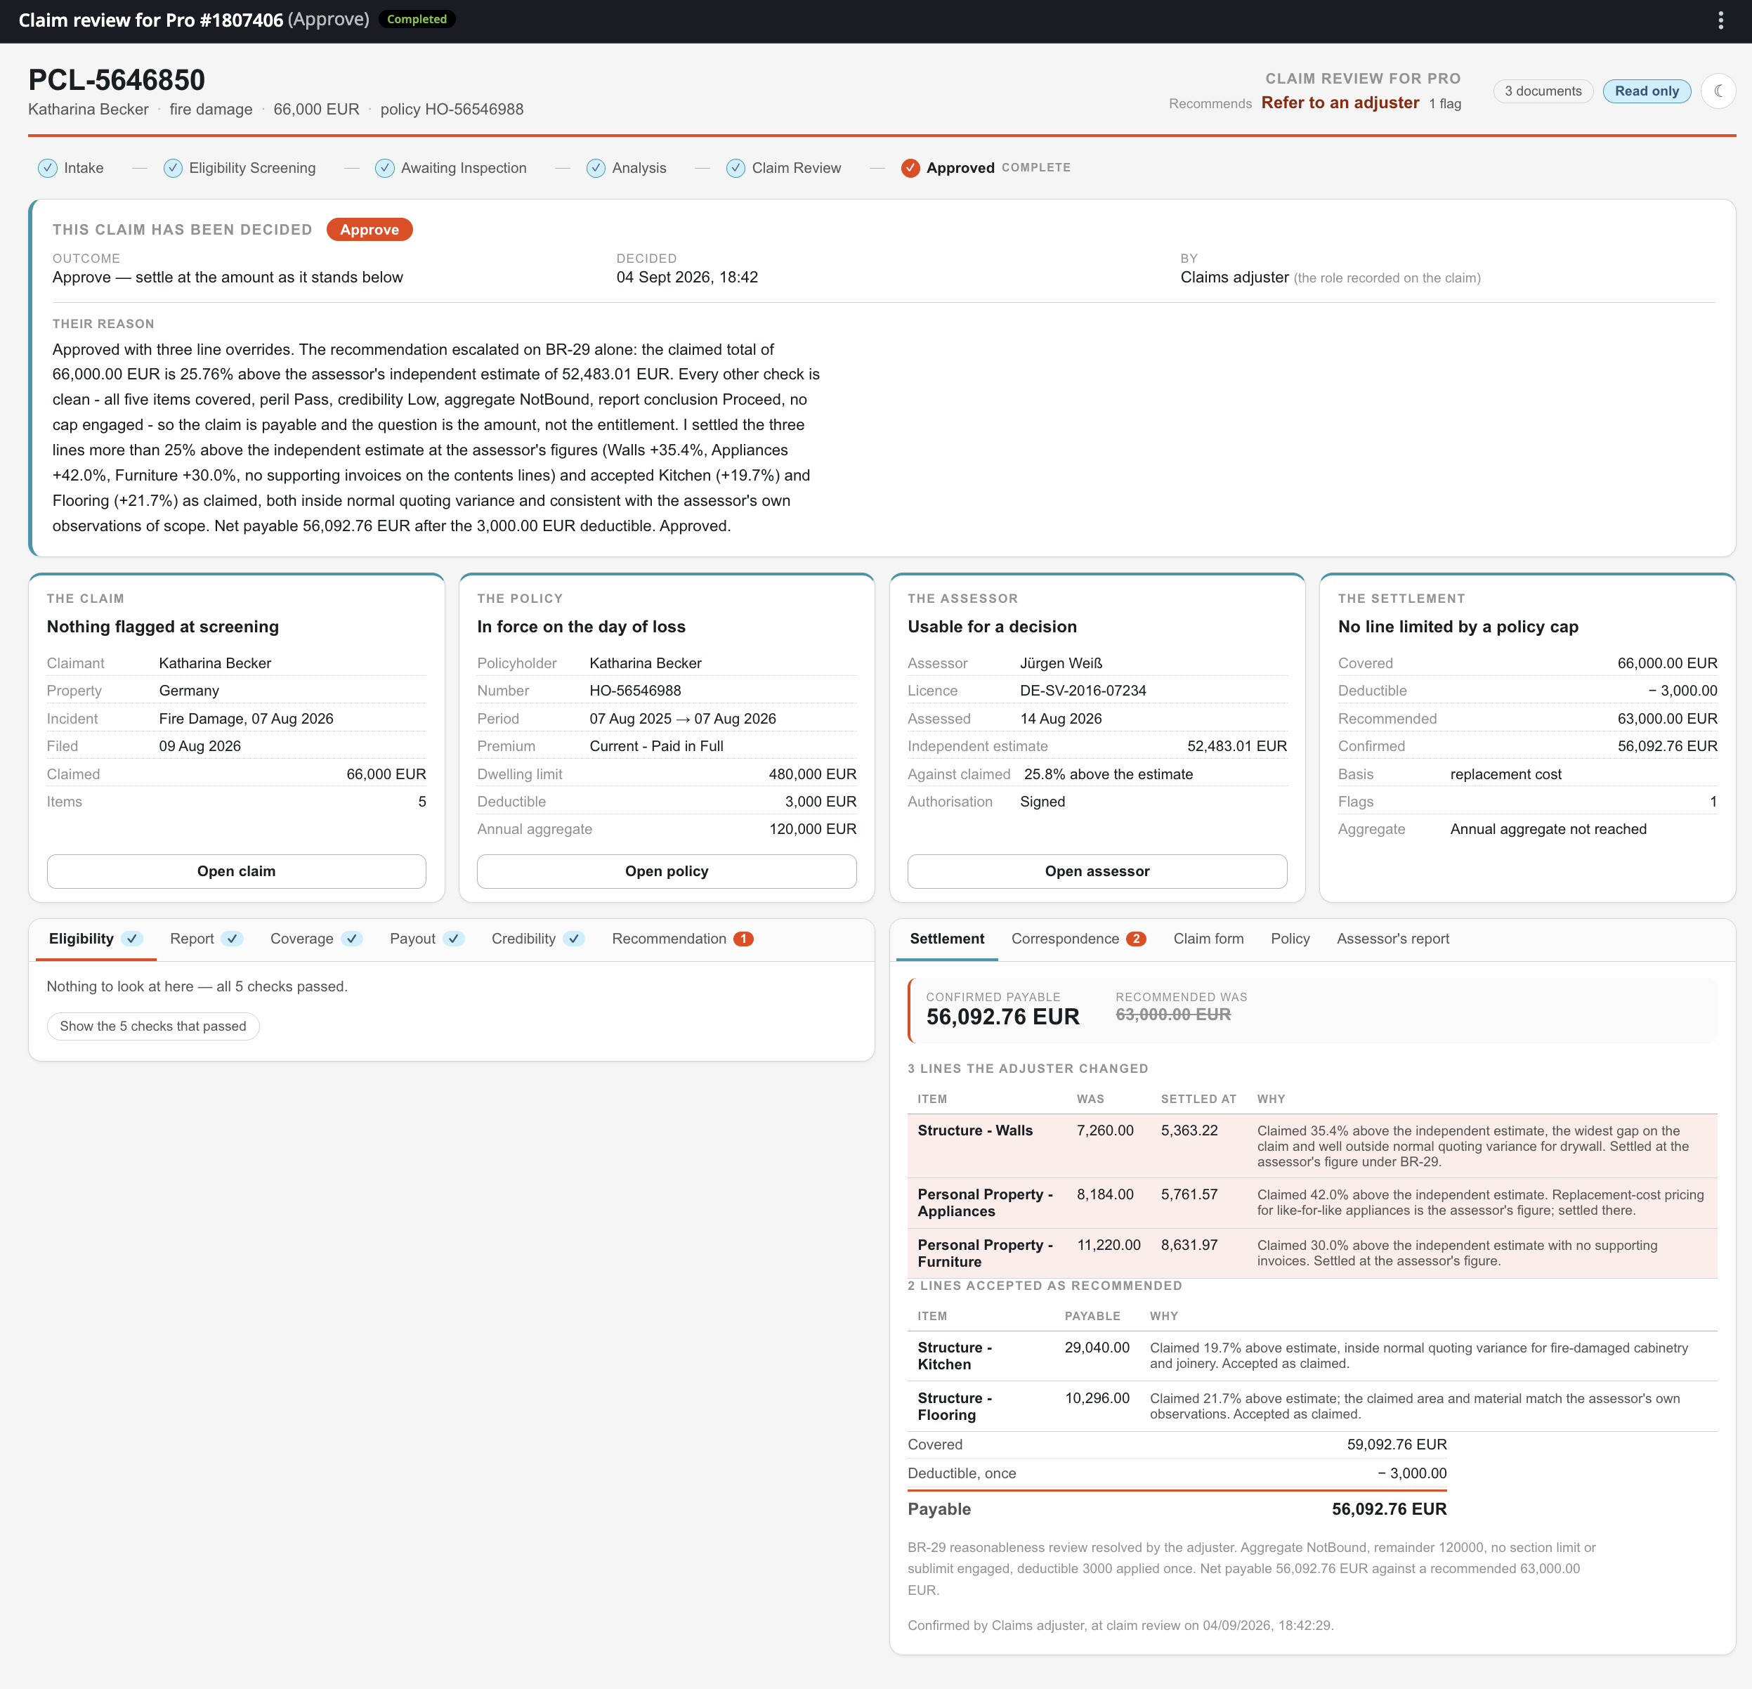Click the Read only badge
The width and height of the screenshot is (1752, 1689).
pos(1647,91)
